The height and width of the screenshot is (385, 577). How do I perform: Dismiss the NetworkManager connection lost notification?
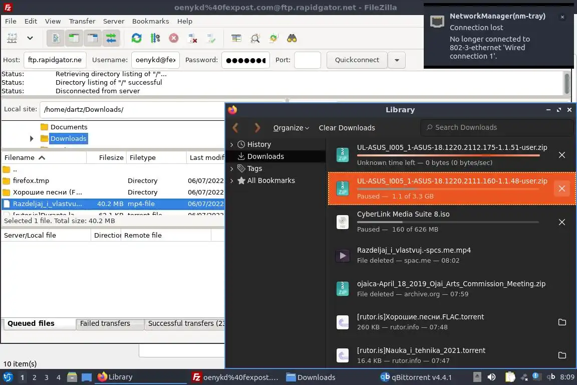(x=562, y=17)
